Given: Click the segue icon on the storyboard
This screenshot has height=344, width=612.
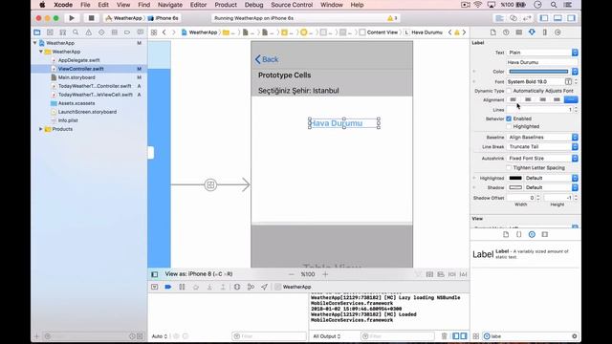Looking at the screenshot, I should pos(210,184).
